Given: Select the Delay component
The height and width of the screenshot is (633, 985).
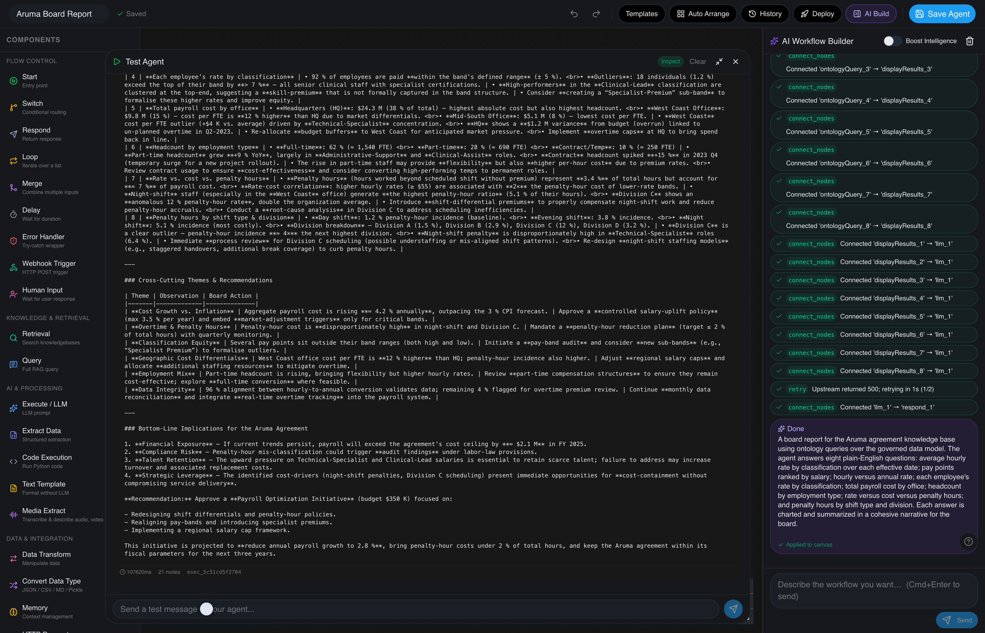Looking at the screenshot, I should pos(53,215).
